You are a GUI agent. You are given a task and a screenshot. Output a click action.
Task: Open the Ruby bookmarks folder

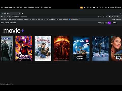38,19
